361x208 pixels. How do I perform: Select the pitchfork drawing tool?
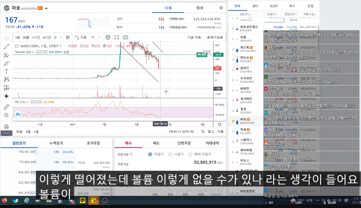(6, 55)
